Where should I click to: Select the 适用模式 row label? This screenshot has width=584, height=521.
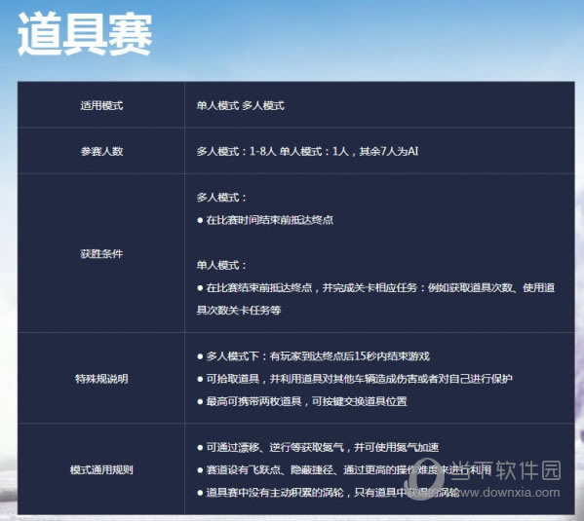(101, 106)
